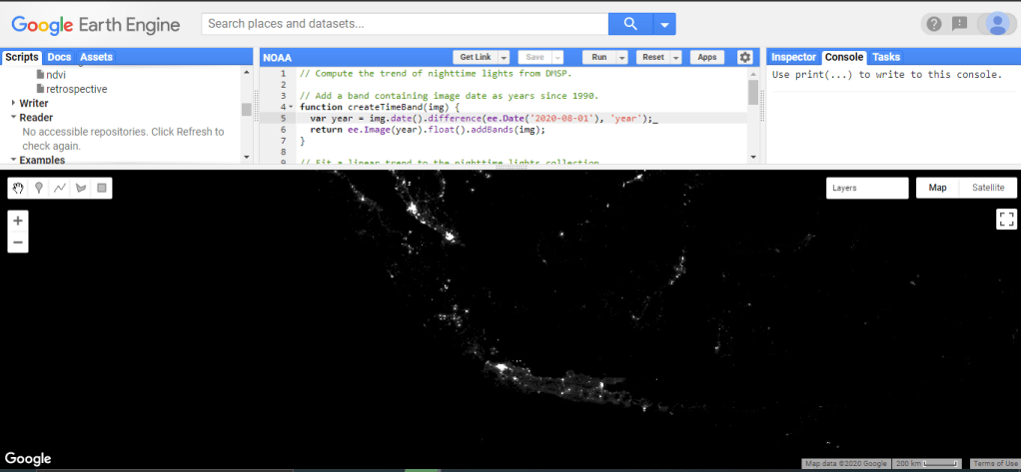Click the search magnifier button
The width and height of the screenshot is (1021, 472).
[629, 24]
